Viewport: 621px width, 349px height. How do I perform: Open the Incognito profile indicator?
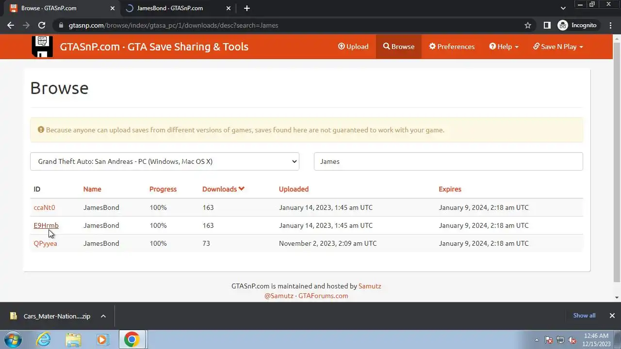point(577,25)
